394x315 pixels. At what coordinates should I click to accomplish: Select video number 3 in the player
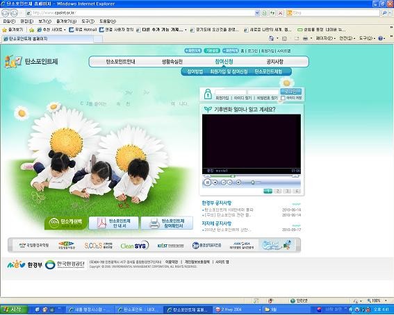287,191
